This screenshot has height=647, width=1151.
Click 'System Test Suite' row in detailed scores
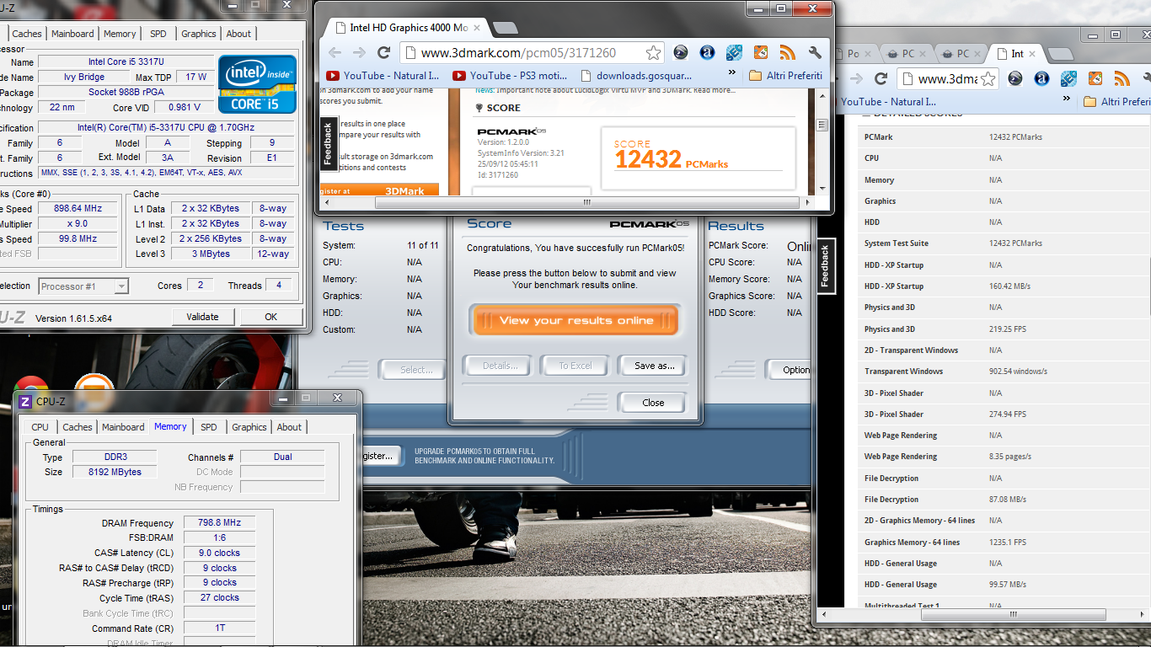pyautogui.click(x=1003, y=243)
